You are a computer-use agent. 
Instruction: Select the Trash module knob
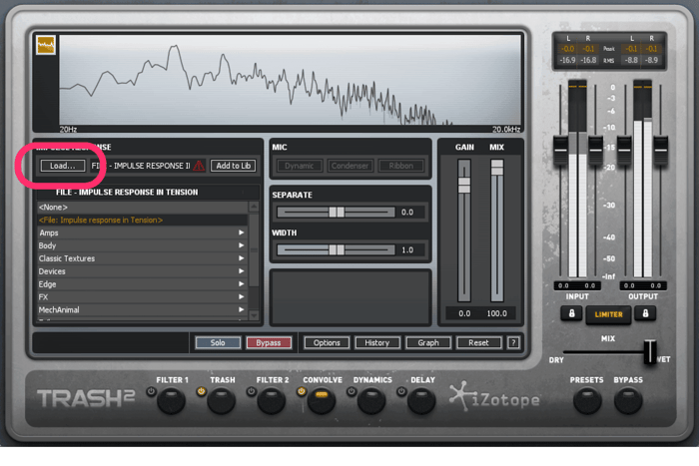click(x=222, y=400)
